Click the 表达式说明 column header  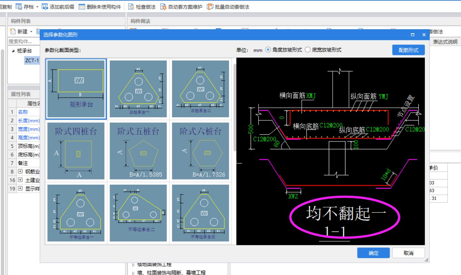click(x=445, y=42)
